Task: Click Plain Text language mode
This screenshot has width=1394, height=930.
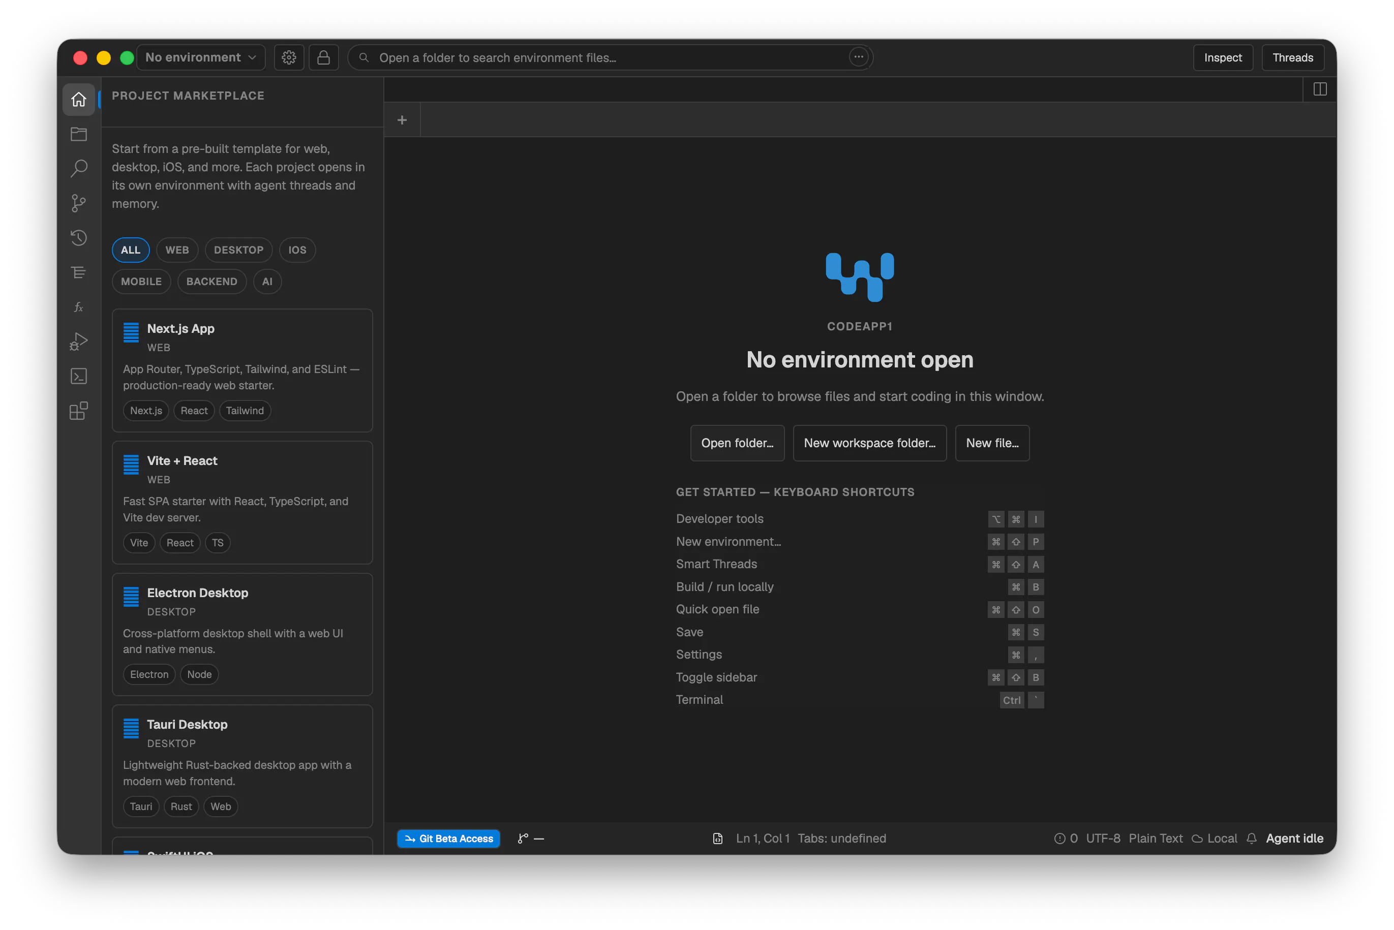Action: coord(1155,838)
